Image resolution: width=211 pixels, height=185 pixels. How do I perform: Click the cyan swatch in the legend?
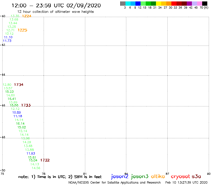point(128,4)
